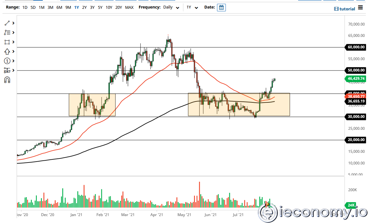Open the date picker calendar
The image size is (368, 223).
(x=221, y=7)
